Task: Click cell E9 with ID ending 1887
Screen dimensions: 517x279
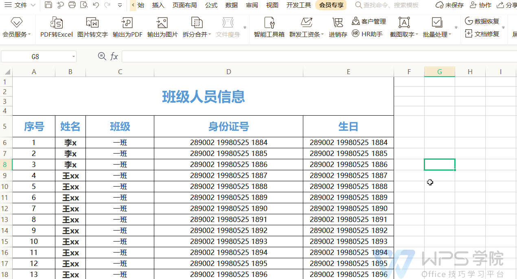Action: coord(348,176)
